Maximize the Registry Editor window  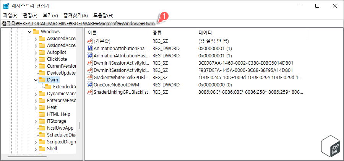tap(317, 6)
